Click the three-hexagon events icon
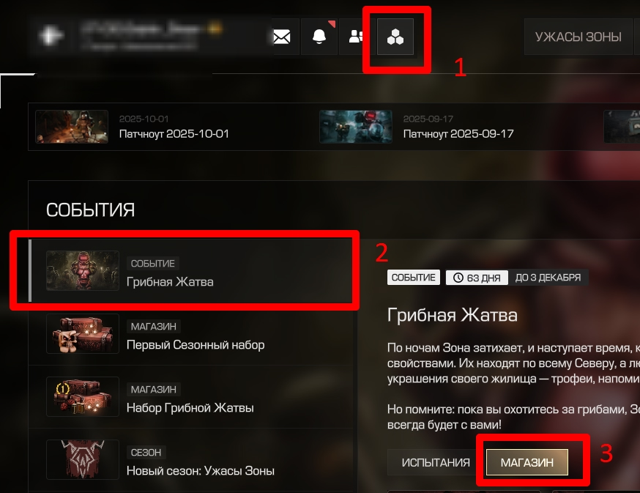Image resolution: width=640 pixels, height=493 pixels. (395, 37)
